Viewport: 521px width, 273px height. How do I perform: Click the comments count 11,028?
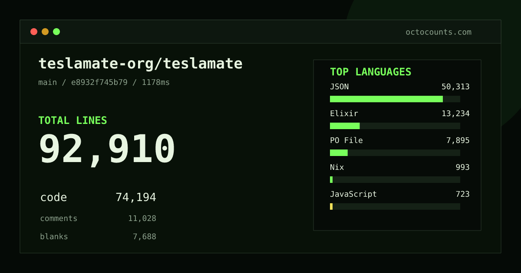point(142,218)
